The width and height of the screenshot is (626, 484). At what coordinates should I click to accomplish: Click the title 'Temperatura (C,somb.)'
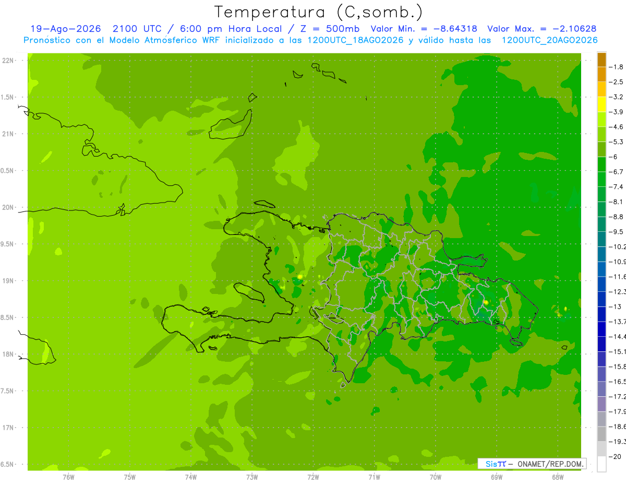pyautogui.click(x=319, y=13)
